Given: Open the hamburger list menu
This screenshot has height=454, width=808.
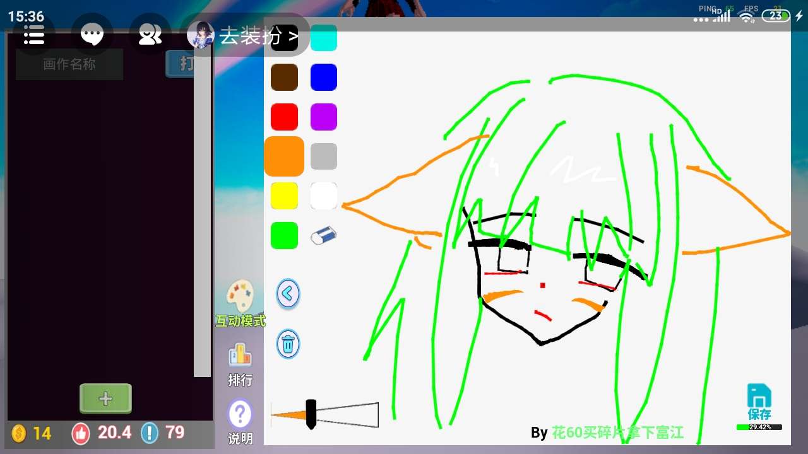Looking at the screenshot, I should click(34, 35).
